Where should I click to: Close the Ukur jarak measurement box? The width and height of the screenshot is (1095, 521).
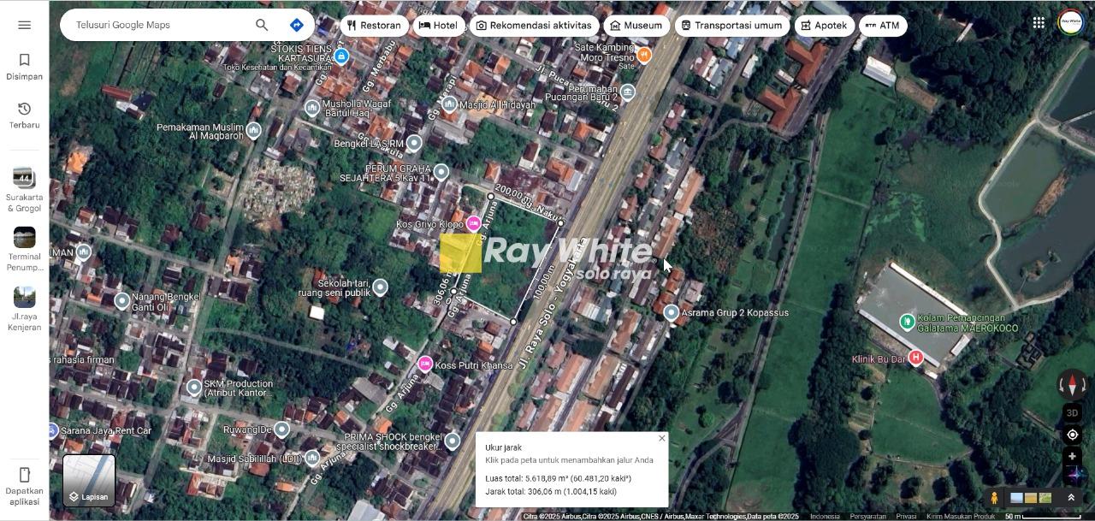click(661, 439)
